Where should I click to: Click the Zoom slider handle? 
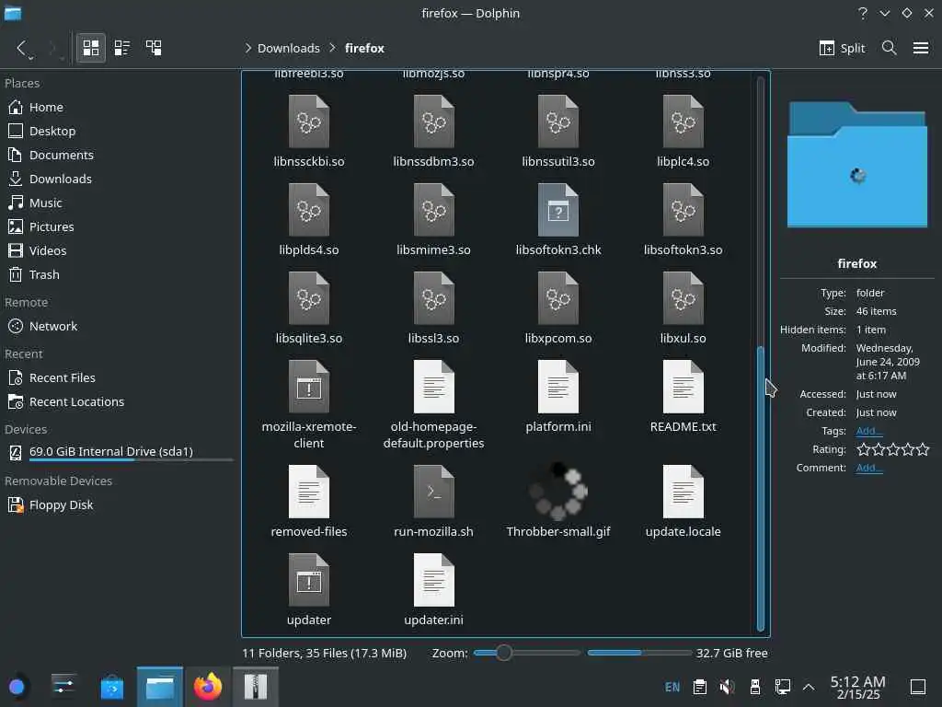coord(504,653)
